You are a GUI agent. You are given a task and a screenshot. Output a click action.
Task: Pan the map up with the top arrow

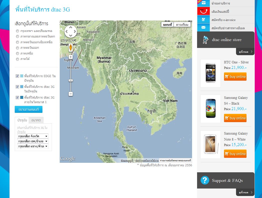(71, 27)
